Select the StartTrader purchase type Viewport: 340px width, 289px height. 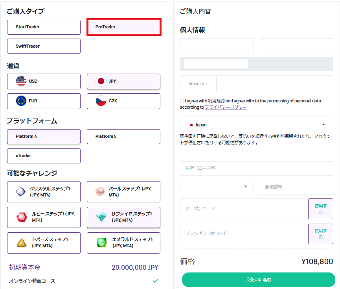coord(44,27)
